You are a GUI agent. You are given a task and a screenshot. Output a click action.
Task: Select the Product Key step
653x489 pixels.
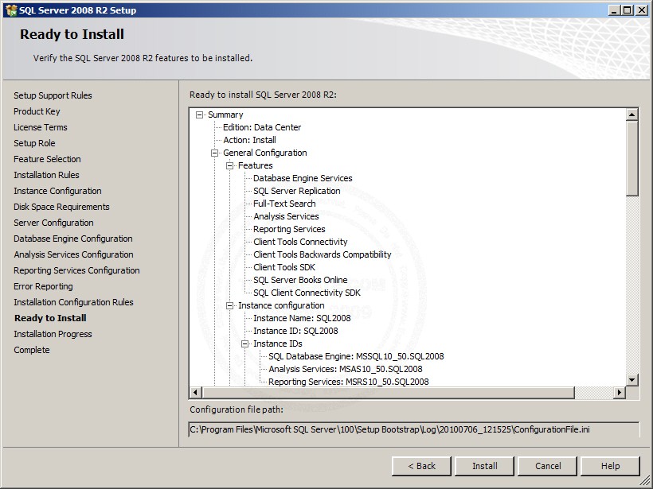point(37,111)
